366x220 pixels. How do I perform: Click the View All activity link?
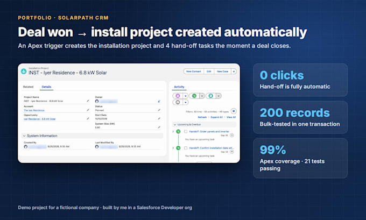(231, 117)
